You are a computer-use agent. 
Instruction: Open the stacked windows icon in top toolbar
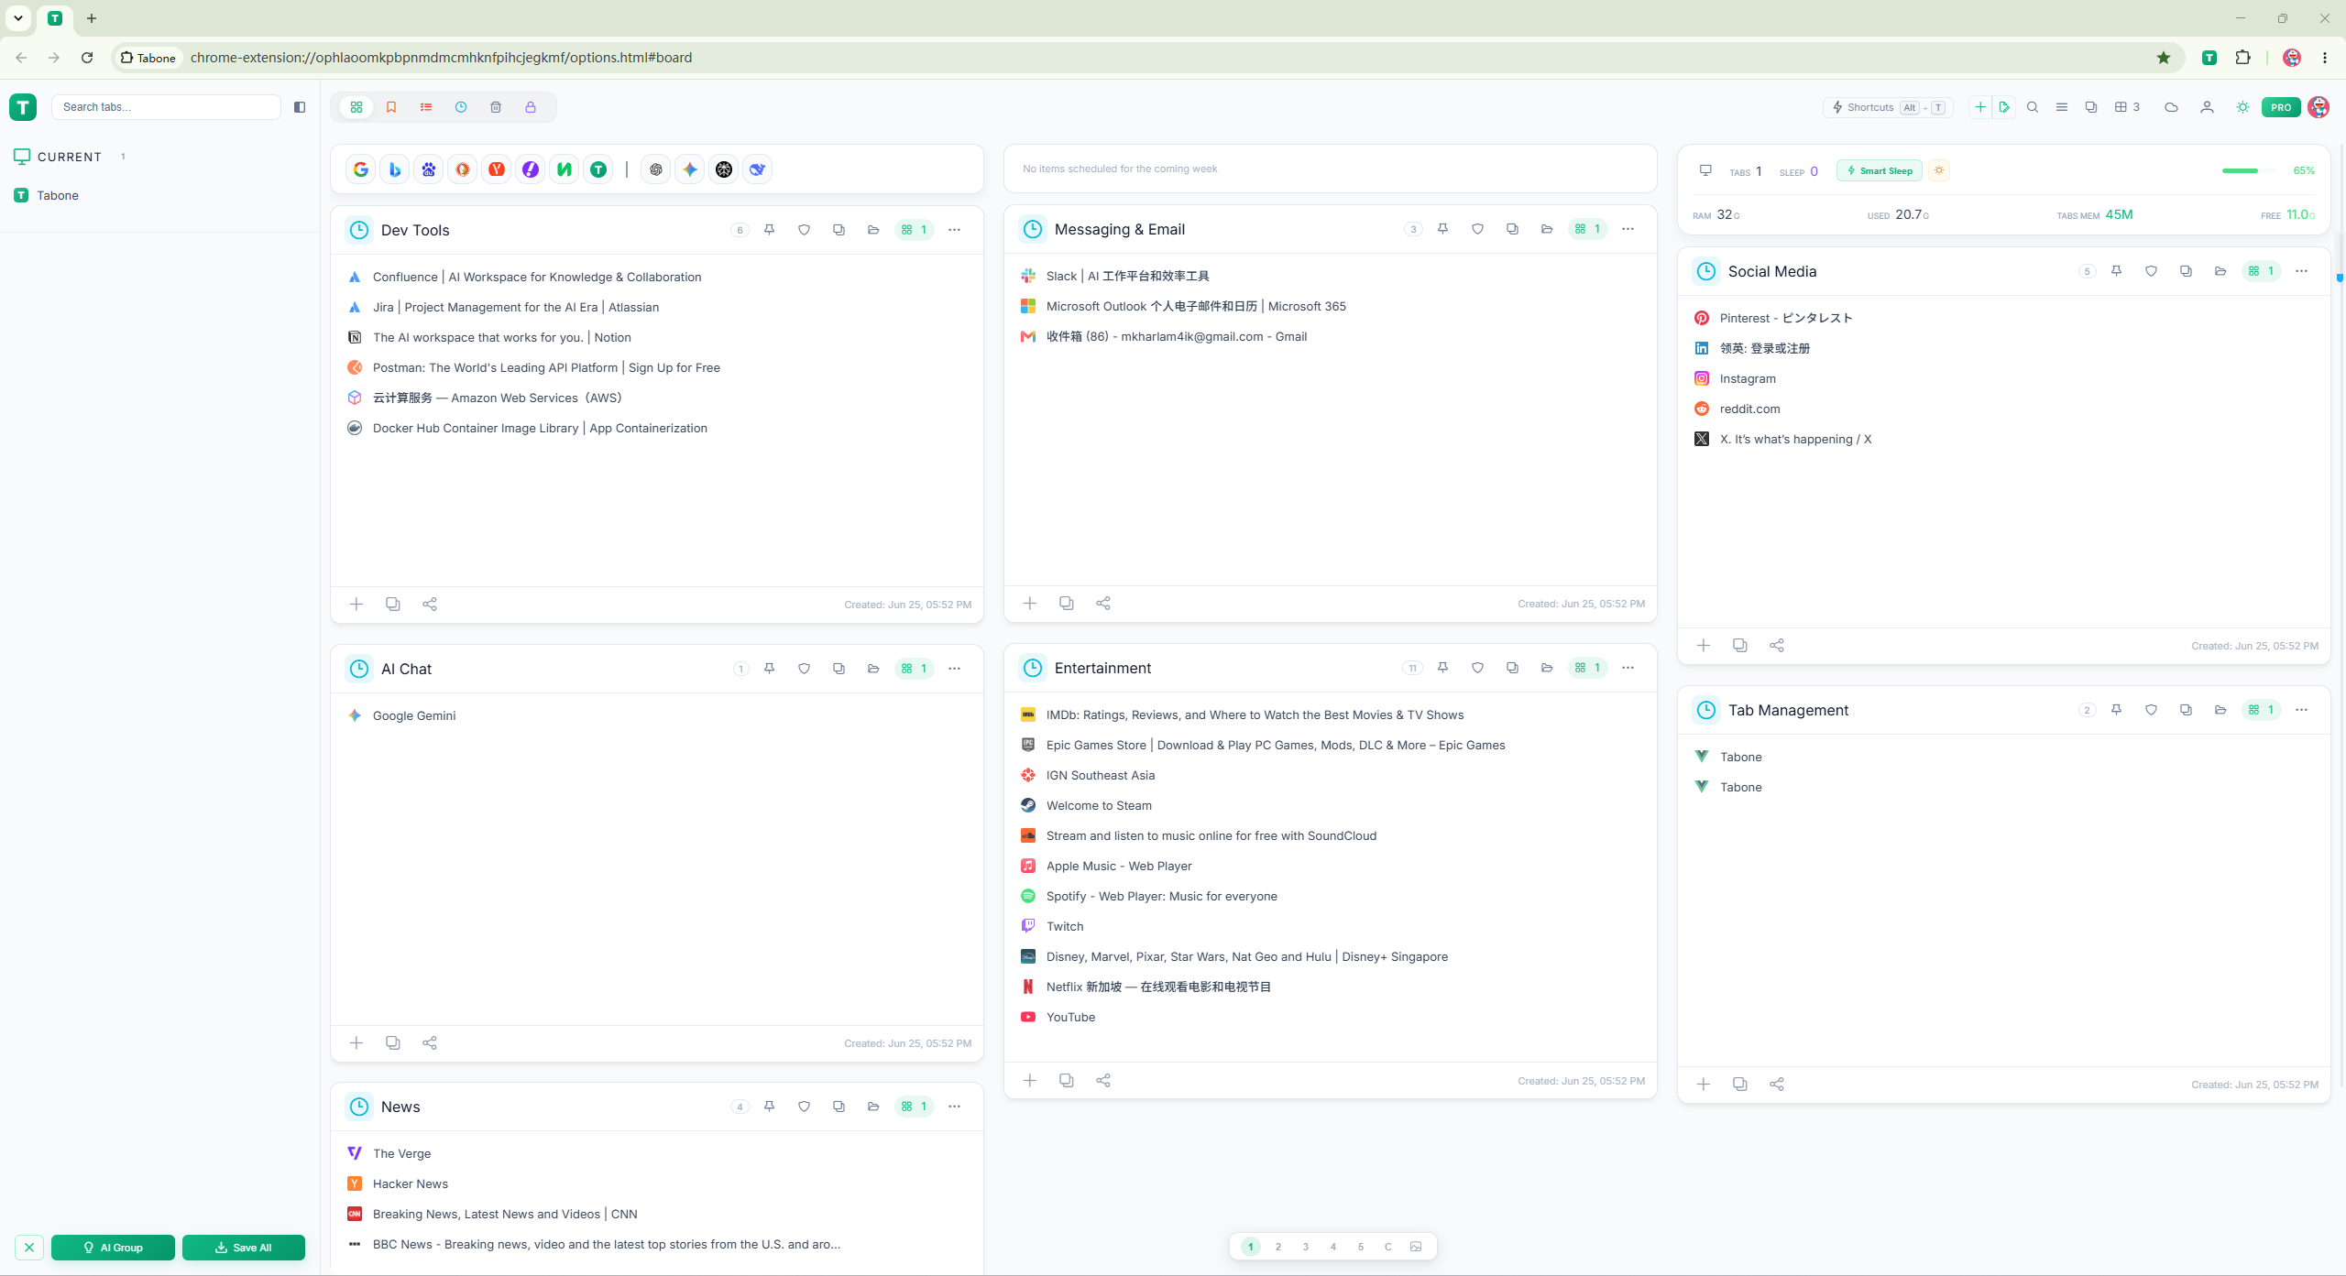pyautogui.click(x=2091, y=107)
